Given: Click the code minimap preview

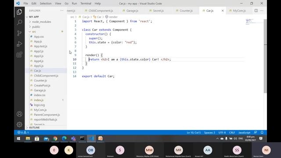Looking at the screenshot, I should click(254, 22).
